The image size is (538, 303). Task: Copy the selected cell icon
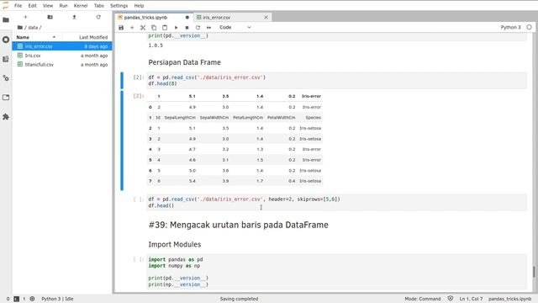(x=154, y=28)
